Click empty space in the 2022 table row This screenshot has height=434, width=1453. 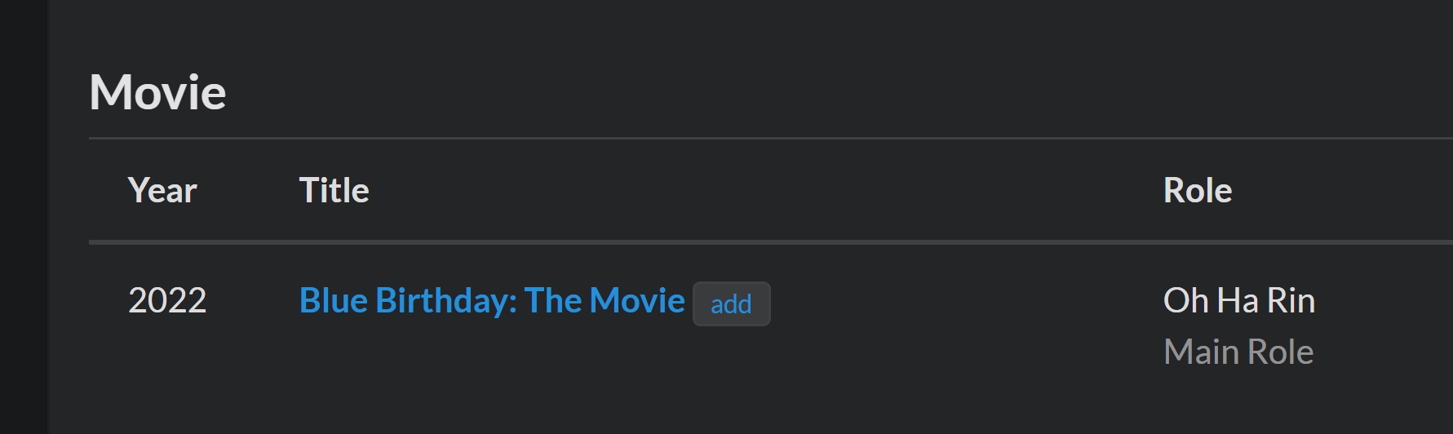(963, 326)
